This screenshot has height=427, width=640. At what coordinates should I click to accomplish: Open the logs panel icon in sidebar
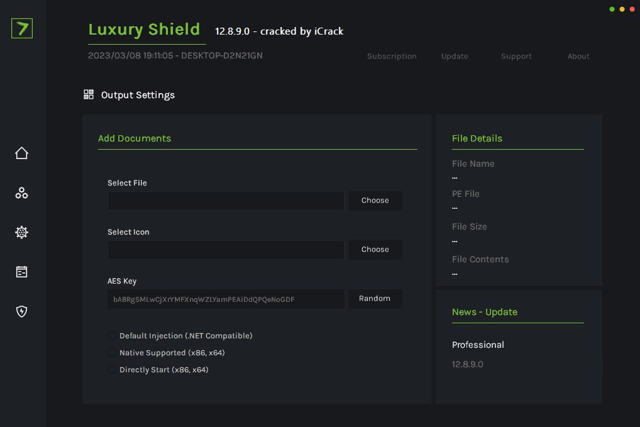coord(21,272)
